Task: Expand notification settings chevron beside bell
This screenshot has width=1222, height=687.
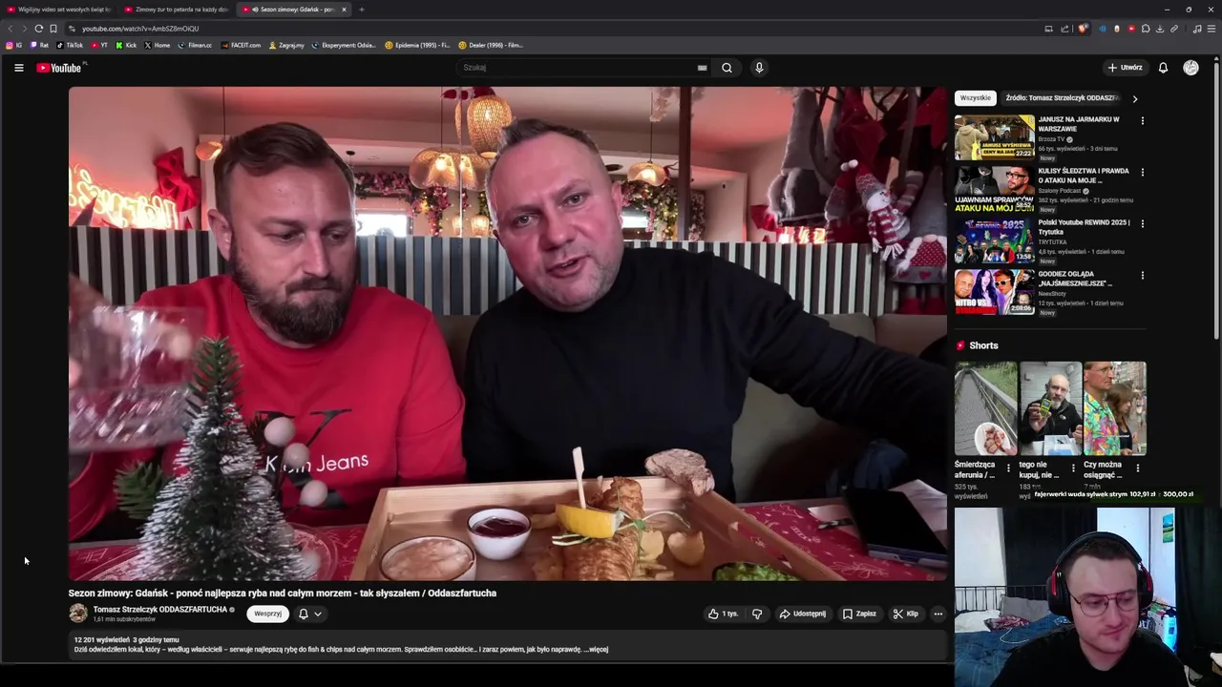Action: point(318,614)
